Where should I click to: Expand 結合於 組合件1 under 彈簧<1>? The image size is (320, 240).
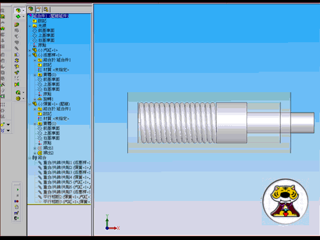point(35,109)
